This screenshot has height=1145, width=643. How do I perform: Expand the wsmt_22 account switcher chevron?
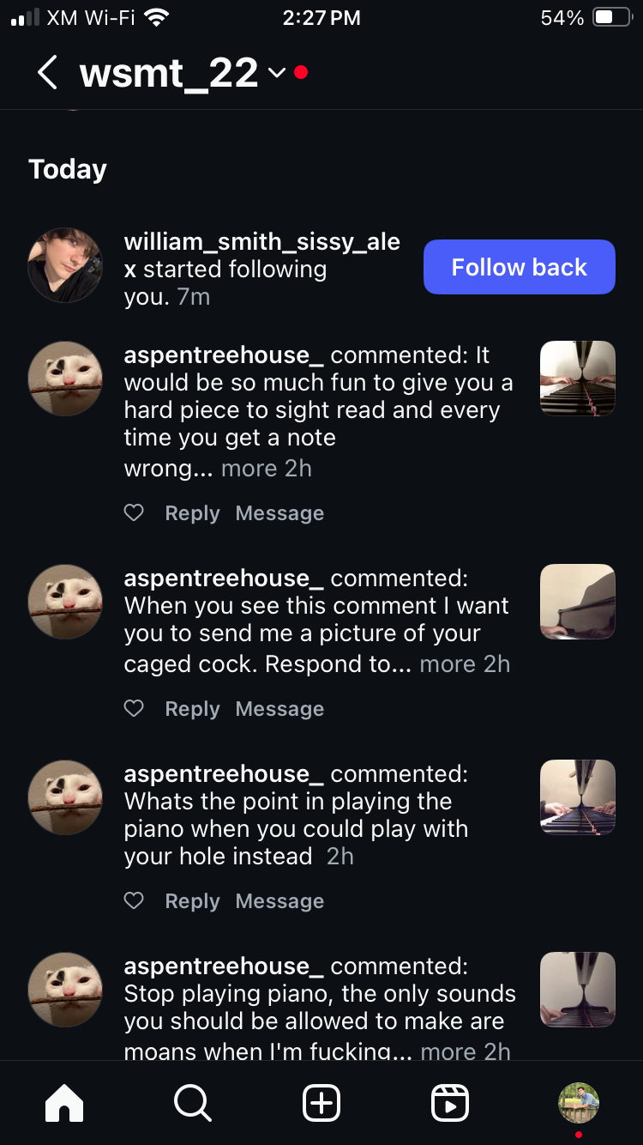[x=276, y=73]
